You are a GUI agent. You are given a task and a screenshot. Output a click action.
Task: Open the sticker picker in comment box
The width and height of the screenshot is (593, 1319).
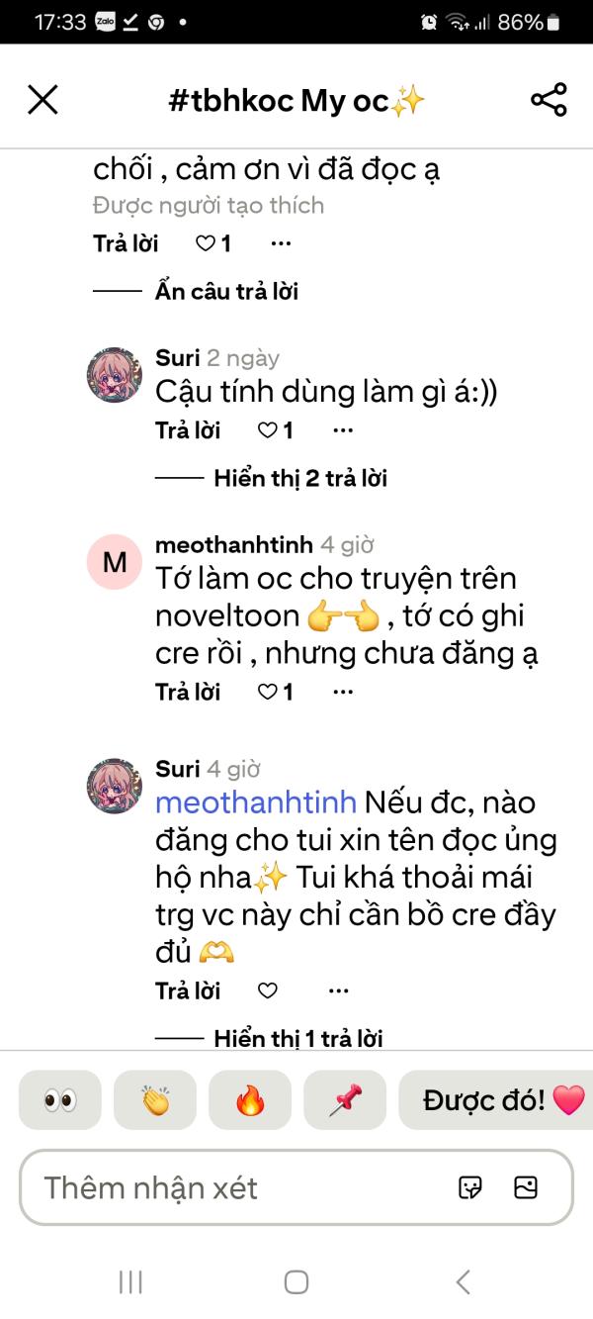[x=470, y=1187]
